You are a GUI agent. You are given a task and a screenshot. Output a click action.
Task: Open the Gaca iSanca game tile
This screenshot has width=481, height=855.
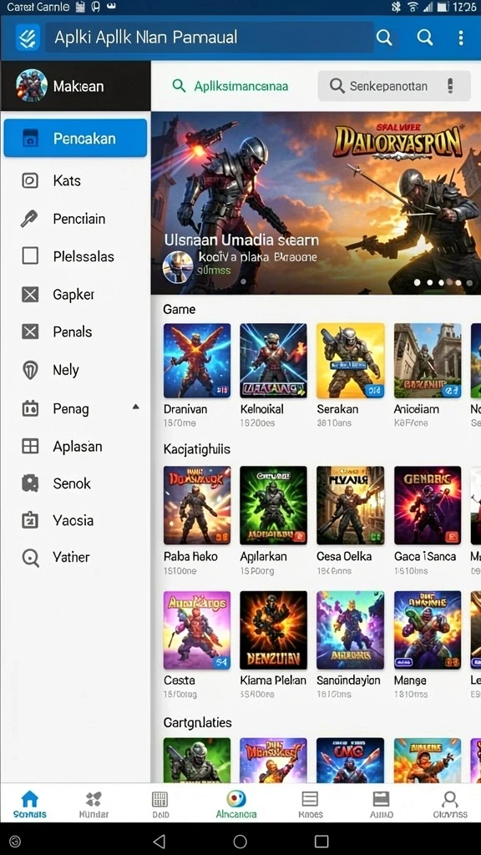428,505
